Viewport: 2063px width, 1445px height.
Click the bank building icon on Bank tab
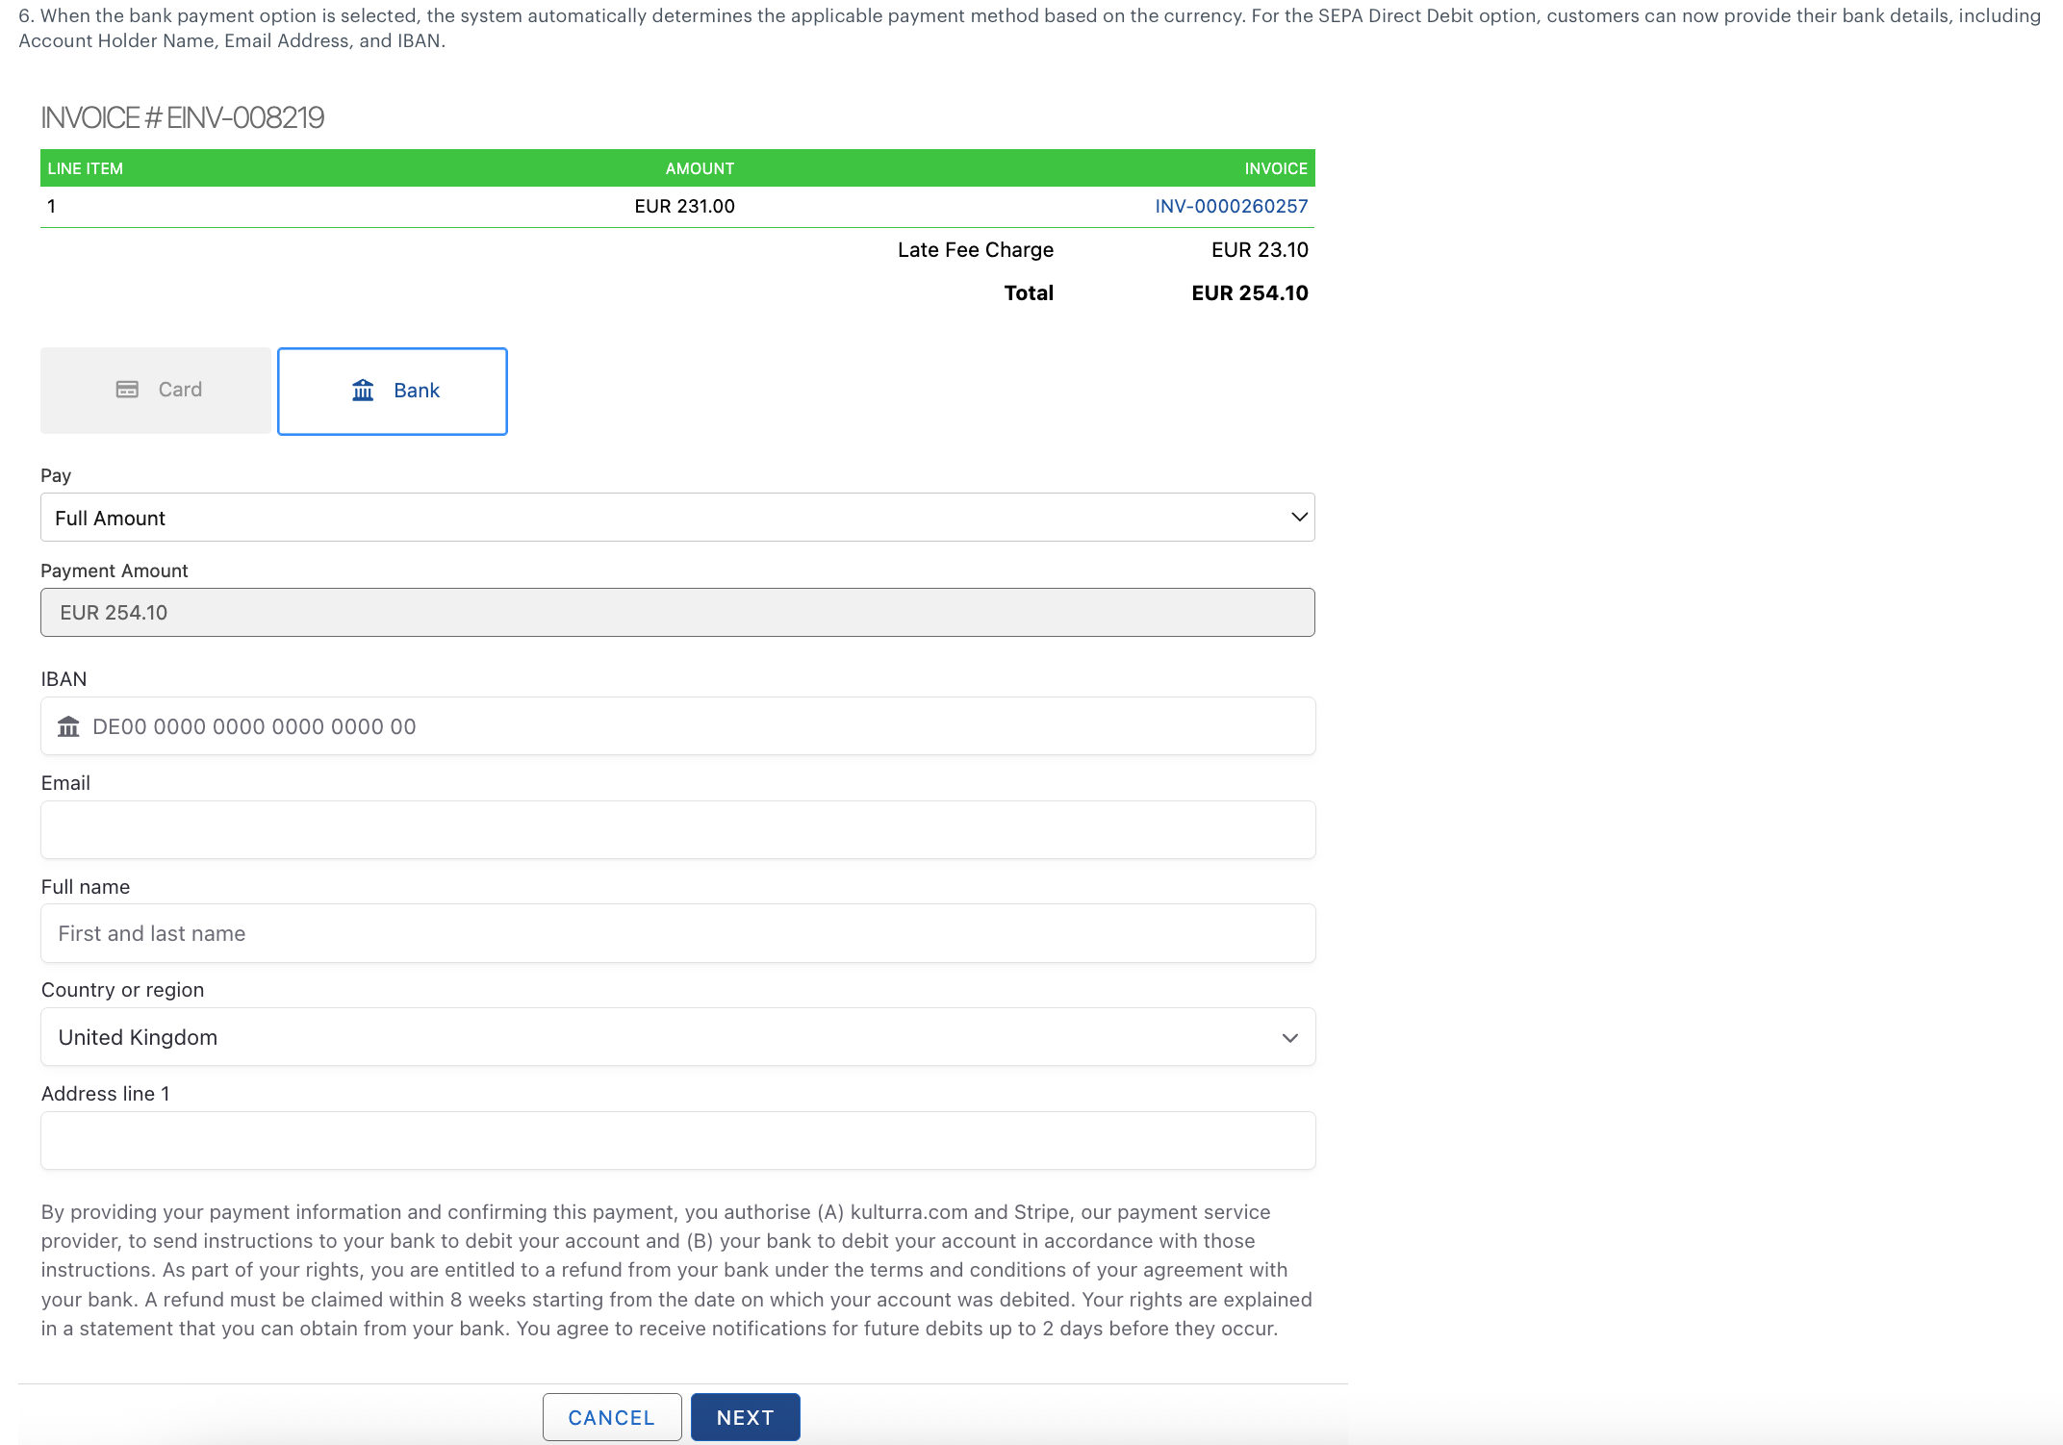(363, 391)
